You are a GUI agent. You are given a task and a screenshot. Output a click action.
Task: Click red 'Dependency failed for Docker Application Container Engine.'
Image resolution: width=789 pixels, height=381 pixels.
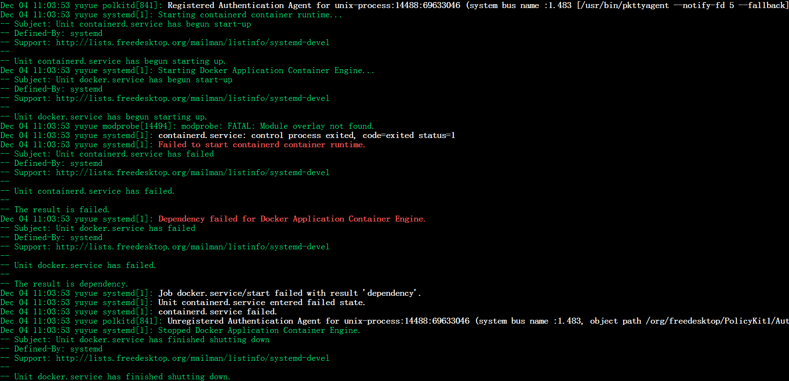tap(292, 219)
